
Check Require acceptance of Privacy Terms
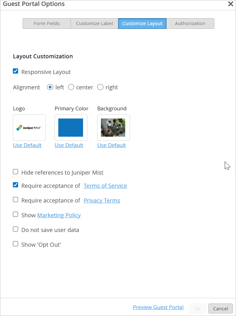point(15,200)
